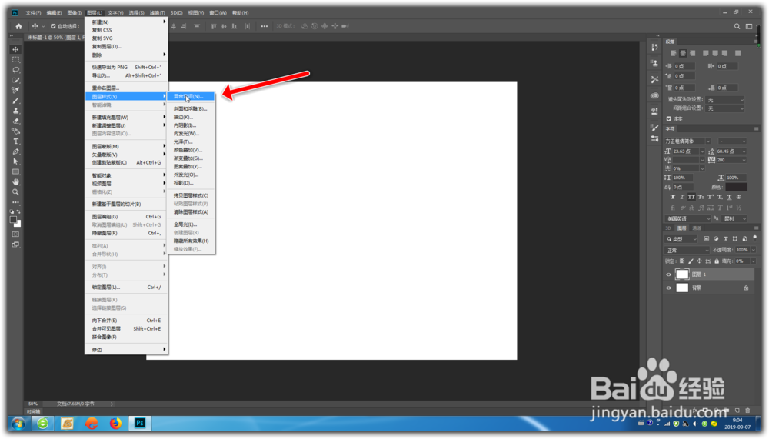769x439 pixels.
Task: Toggle layer filtering switch in Layers panel
Action: 755,238
